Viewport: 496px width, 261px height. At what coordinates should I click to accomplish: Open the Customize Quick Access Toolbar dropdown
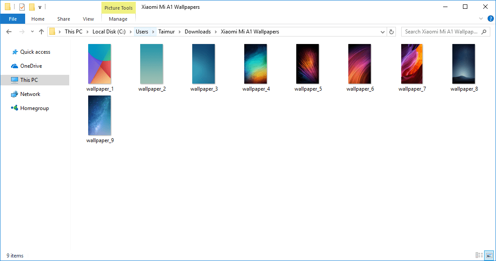(40, 7)
